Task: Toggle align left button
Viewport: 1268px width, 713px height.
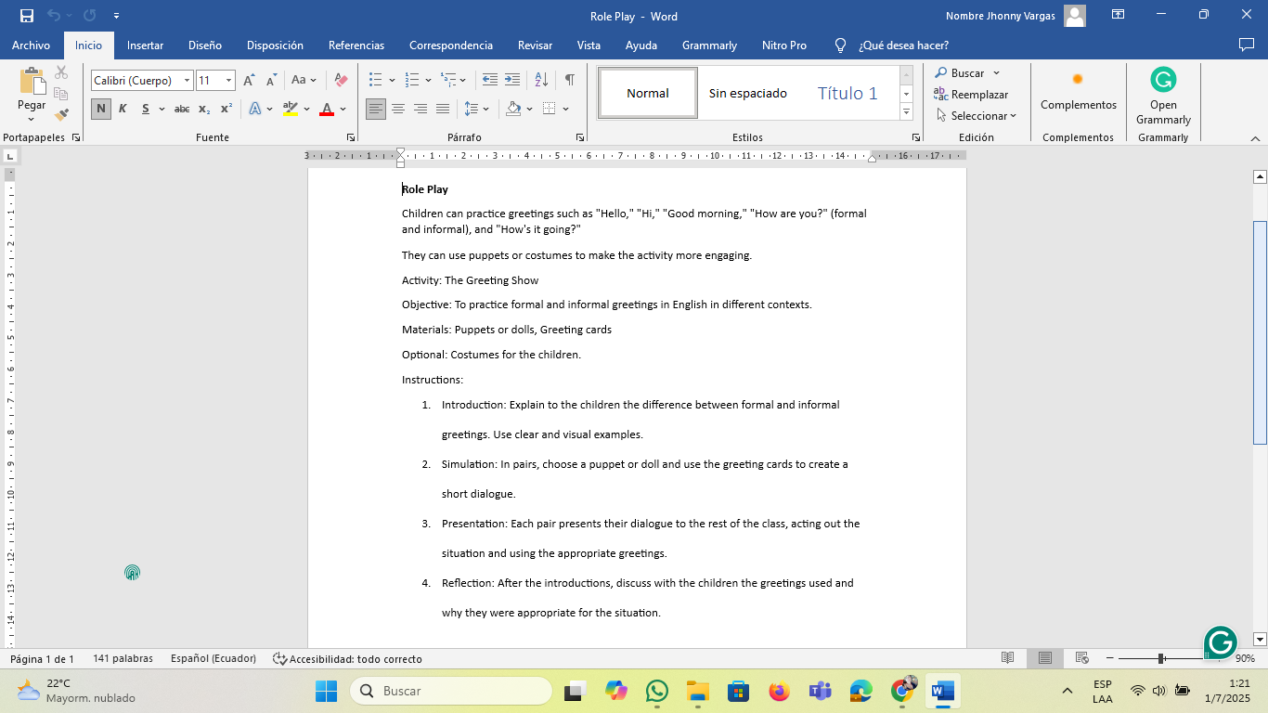Action: point(376,110)
